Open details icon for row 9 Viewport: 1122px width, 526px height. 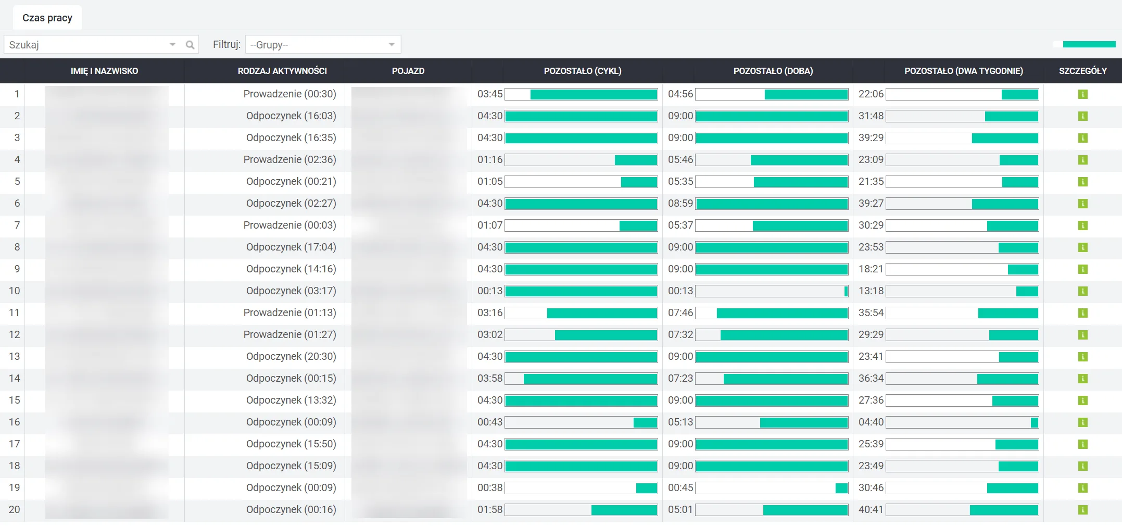[x=1082, y=269]
